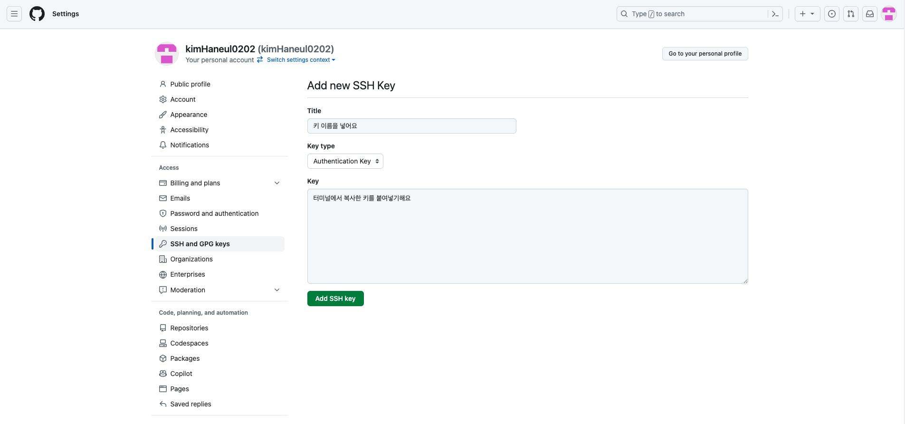Open the user avatar menu in header
The height and width of the screenshot is (424, 905).
(x=889, y=14)
